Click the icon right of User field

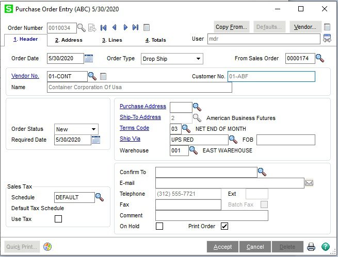pyautogui.click(x=327, y=38)
